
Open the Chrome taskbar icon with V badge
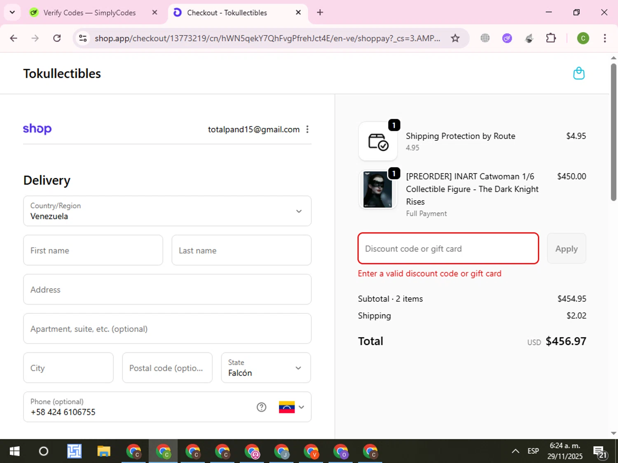[x=311, y=451]
